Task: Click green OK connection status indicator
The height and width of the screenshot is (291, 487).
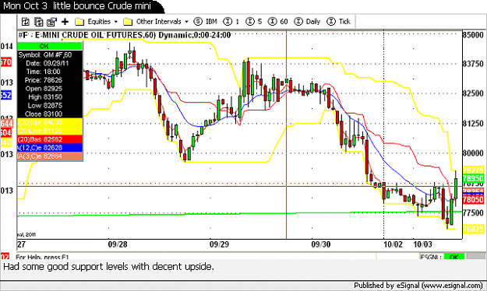Action: pos(453,257)
